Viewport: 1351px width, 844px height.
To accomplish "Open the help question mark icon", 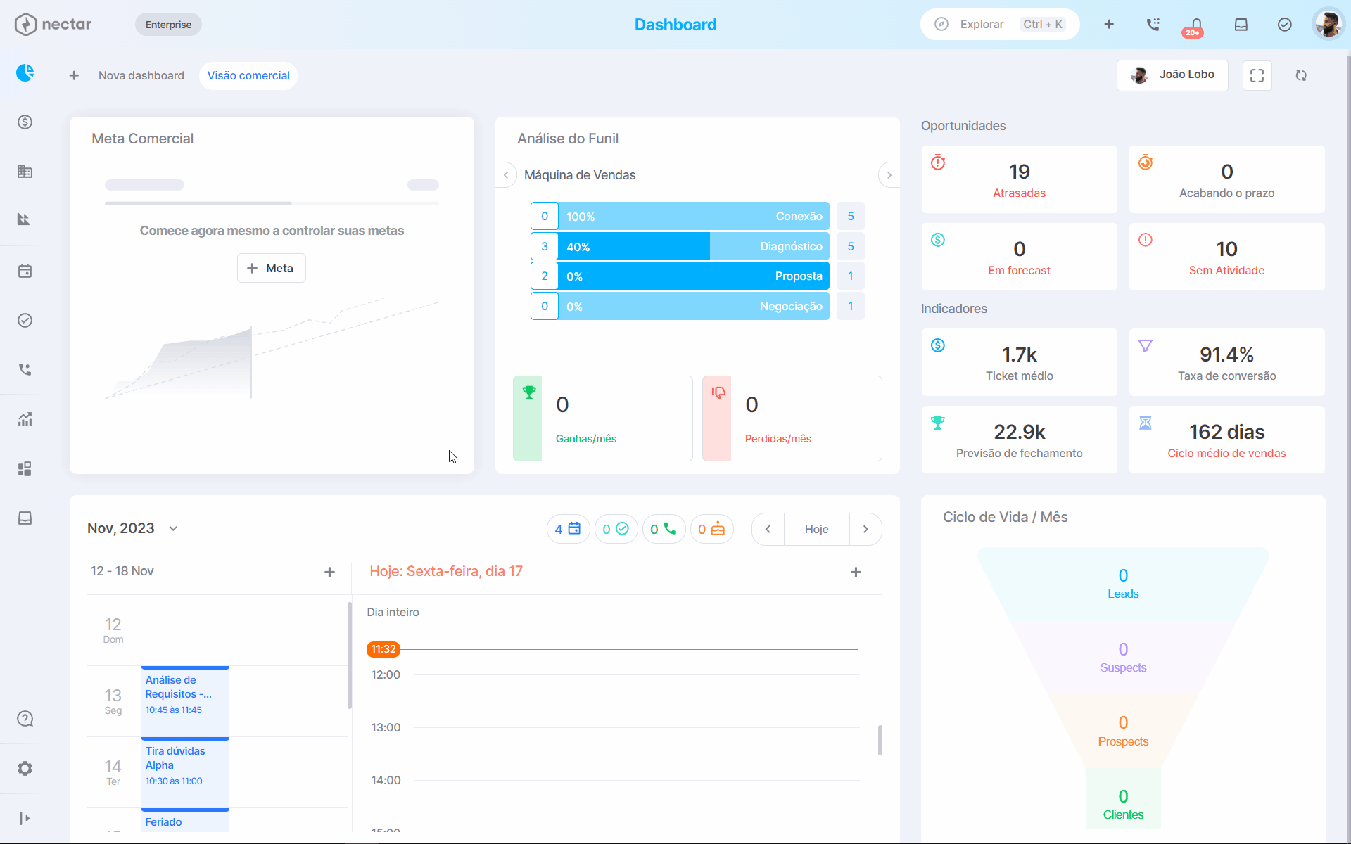I will click(x=25, y=719).
